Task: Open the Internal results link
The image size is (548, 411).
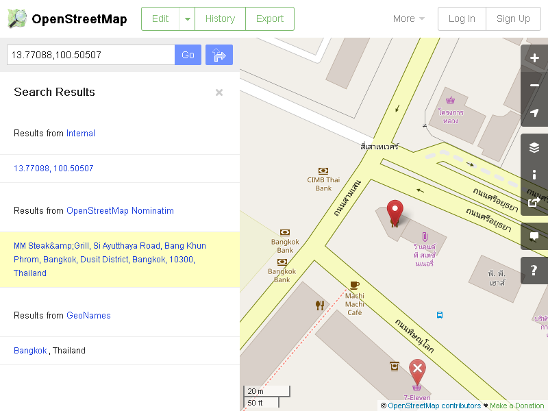Action: tap(81, 133)
